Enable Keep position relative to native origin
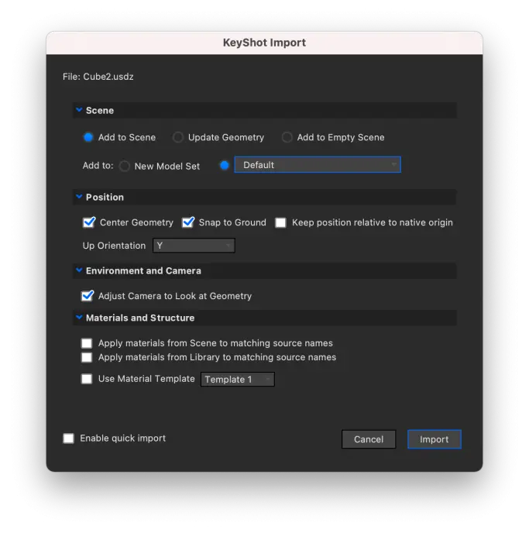This screenshot has width=529, height=533. click(280, 222)
